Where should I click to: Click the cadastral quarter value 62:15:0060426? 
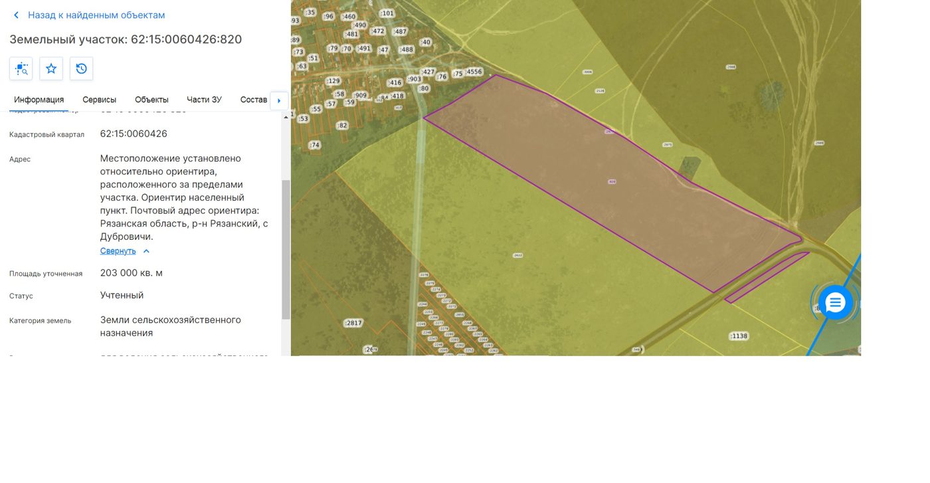(134, 134)
